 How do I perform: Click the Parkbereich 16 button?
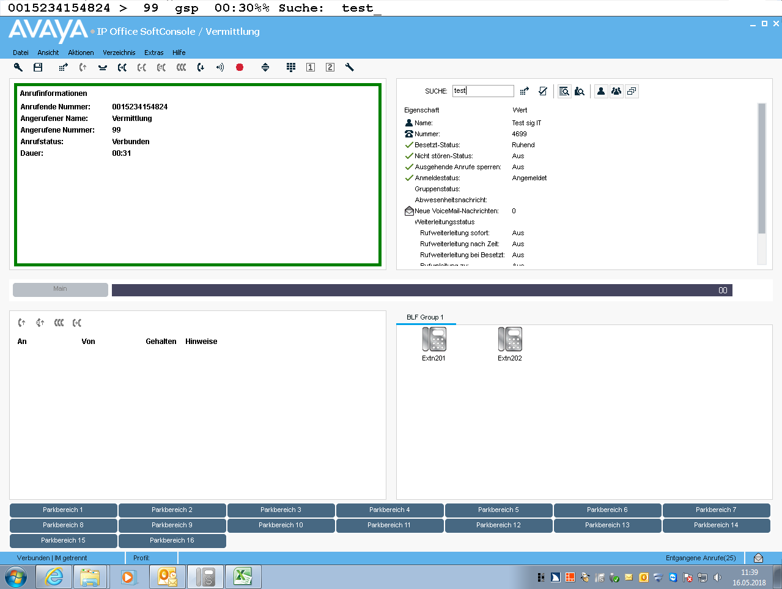tap(172, 540)
